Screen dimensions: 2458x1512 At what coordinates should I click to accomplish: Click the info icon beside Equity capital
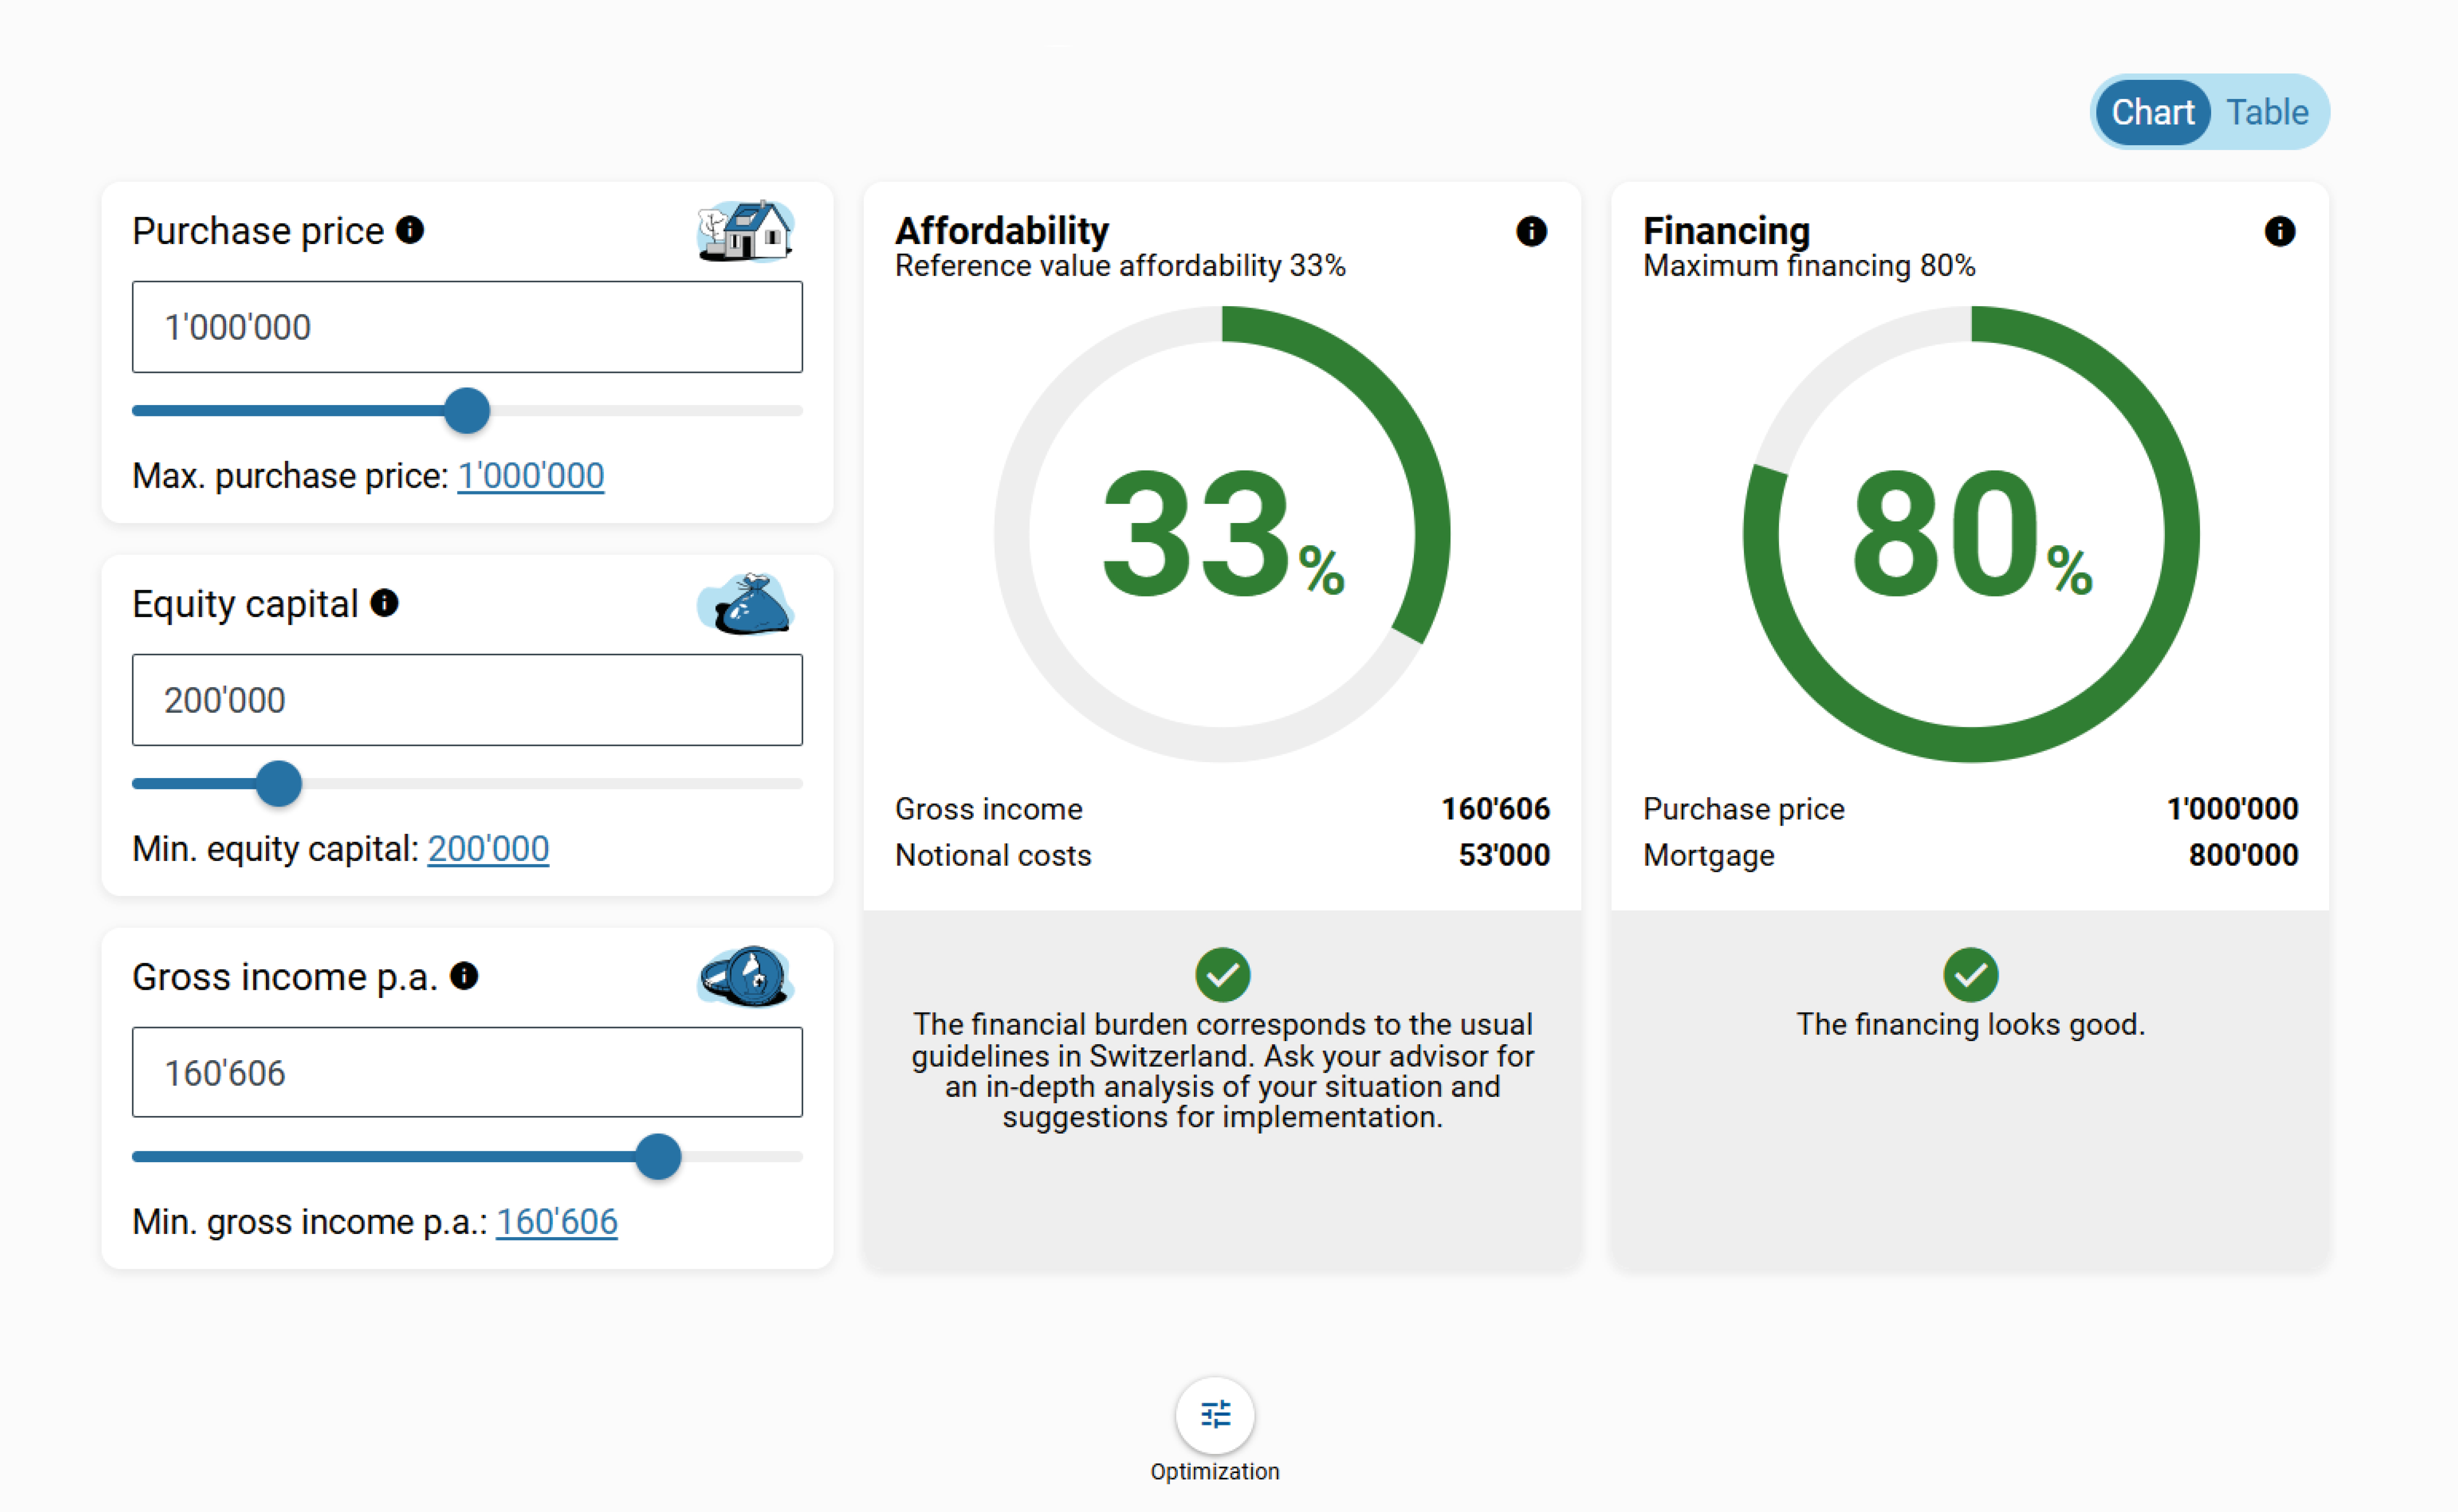pos(384,603)
